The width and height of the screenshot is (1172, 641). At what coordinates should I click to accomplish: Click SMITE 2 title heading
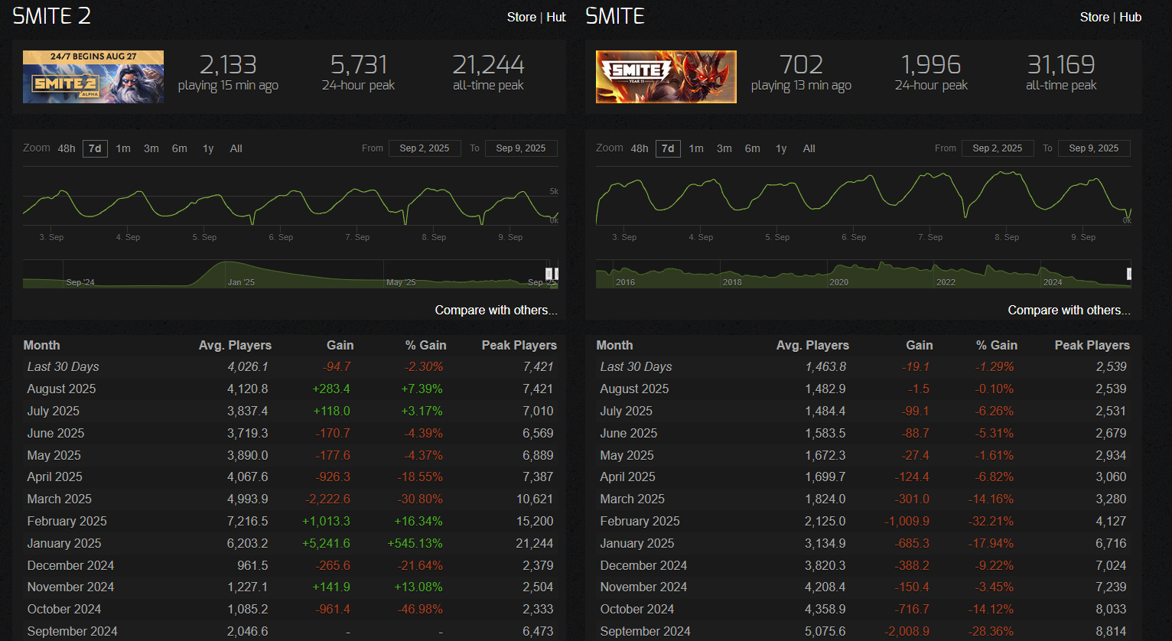click(51, 16)
